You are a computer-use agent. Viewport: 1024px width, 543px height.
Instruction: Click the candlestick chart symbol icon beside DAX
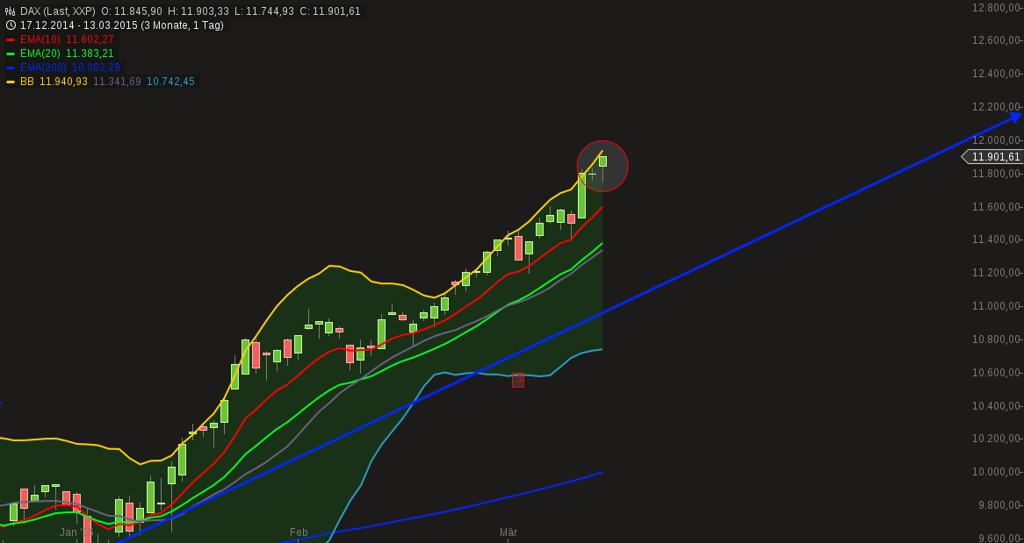(x=10, y=11)
